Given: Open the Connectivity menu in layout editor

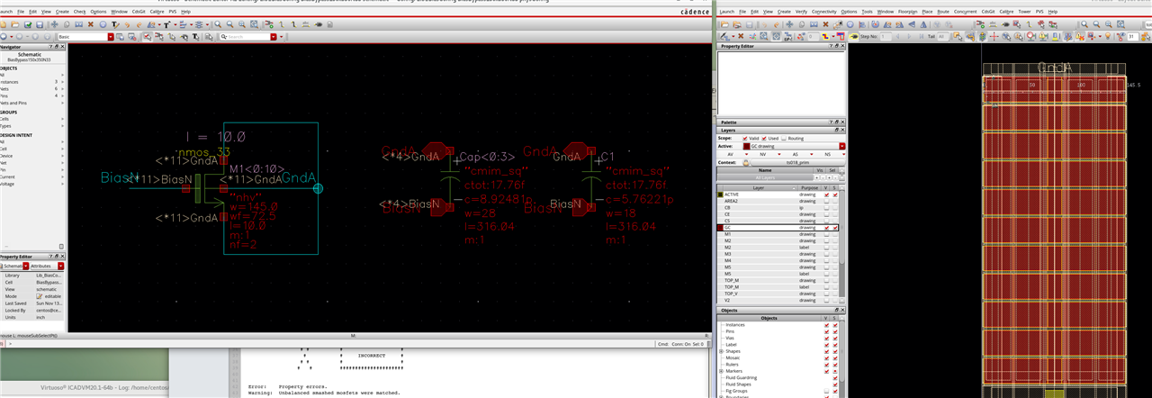Looking at the screenshot, I should (821, 12).
